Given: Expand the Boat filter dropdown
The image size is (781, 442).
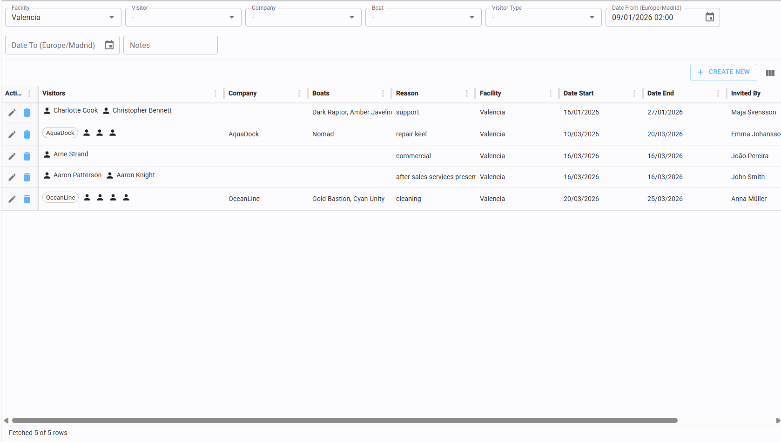Looking at the screenshot, I should (x=471, y=18).
